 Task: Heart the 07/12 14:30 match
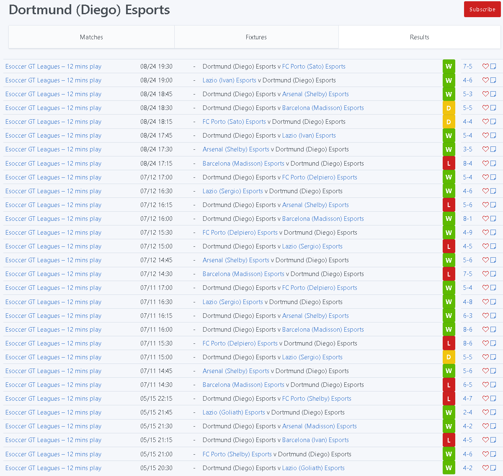pyautogui.click(x=485, y=274)
